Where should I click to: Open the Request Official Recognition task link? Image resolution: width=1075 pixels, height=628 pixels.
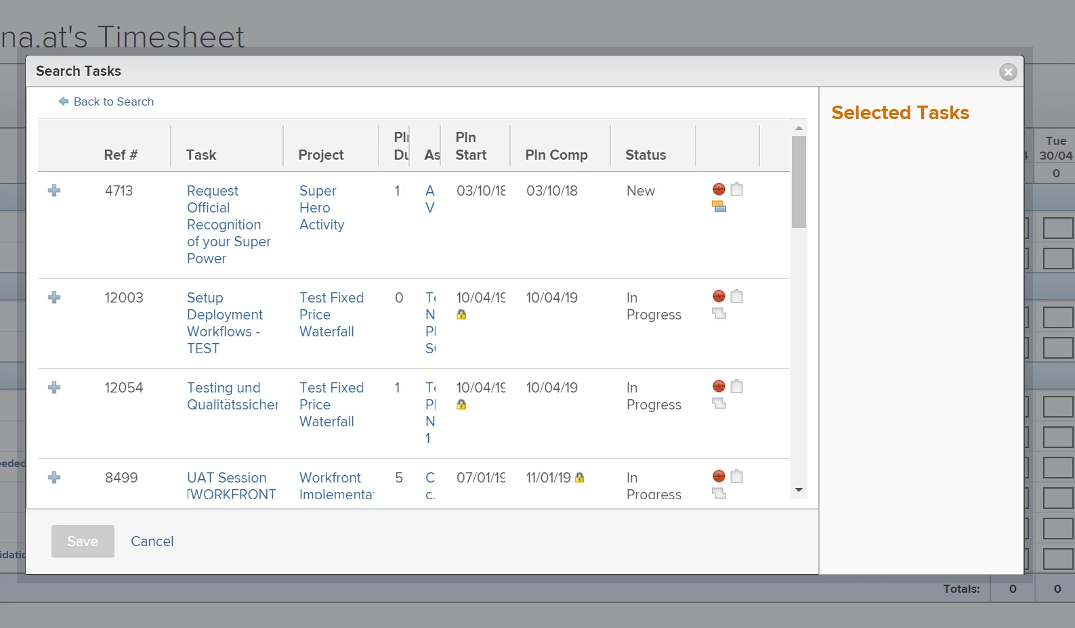[x=229, y=225]
